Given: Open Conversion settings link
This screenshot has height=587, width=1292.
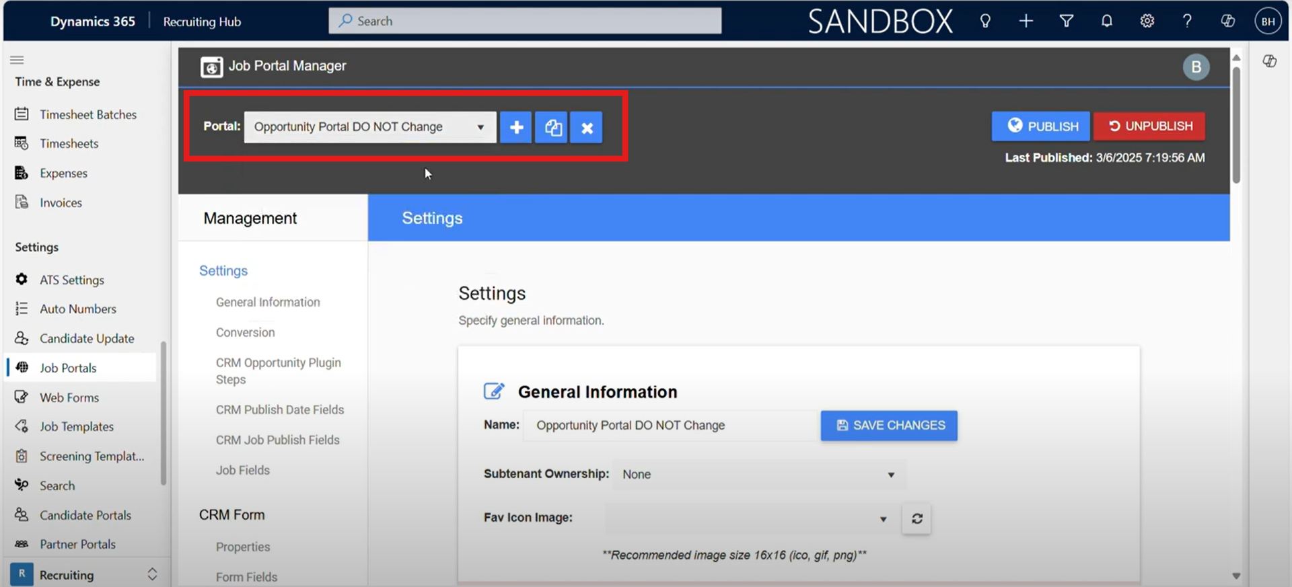Looking at the screenshot, I should (246, 332).
